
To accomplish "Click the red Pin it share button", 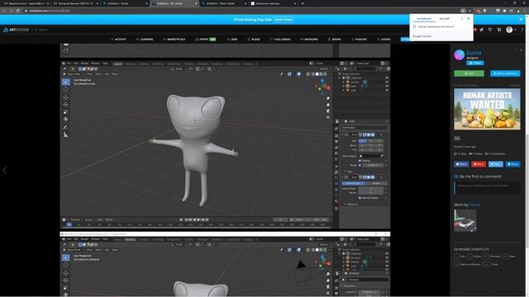I will pos(479,164).
